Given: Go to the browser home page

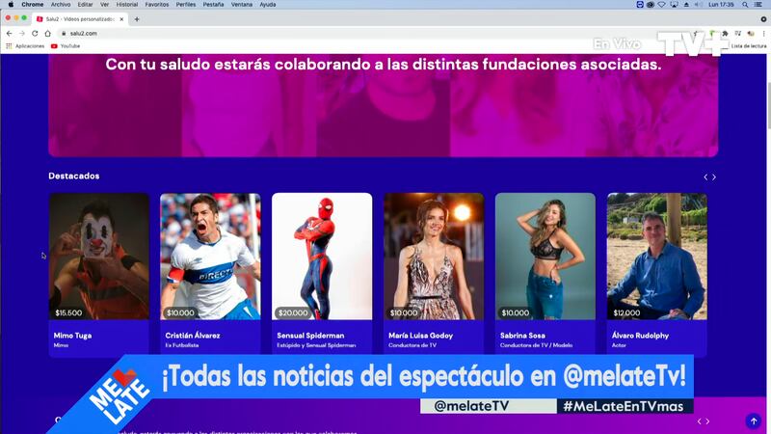Looking at the screenshot, I should [x=47, y=34].
